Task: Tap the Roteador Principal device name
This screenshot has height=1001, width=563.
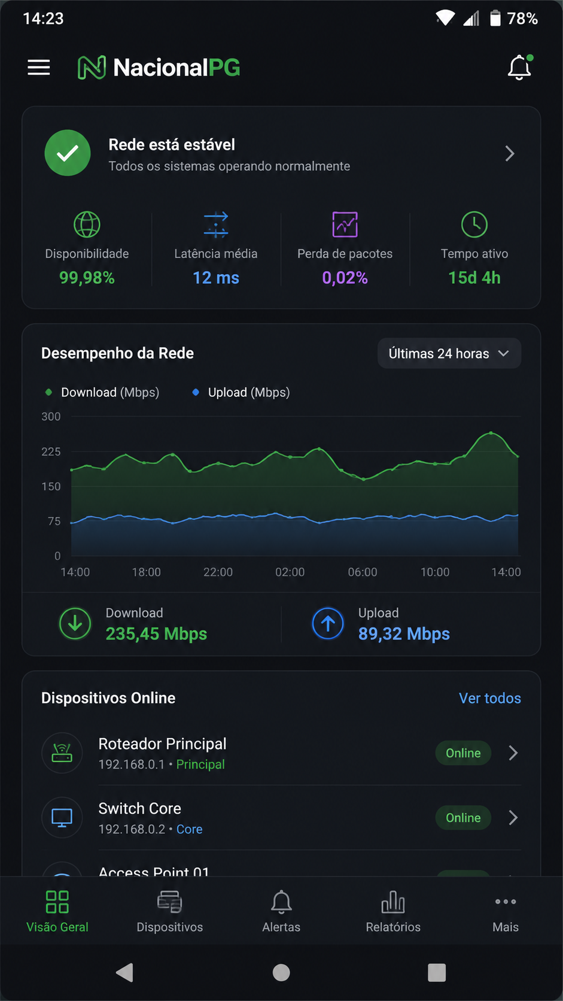Action: tap(162, 744)
